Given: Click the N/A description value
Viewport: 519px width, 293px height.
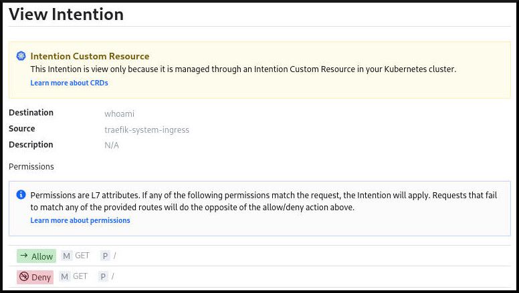Looking at the screenshot, I should [x=111, y=145].
